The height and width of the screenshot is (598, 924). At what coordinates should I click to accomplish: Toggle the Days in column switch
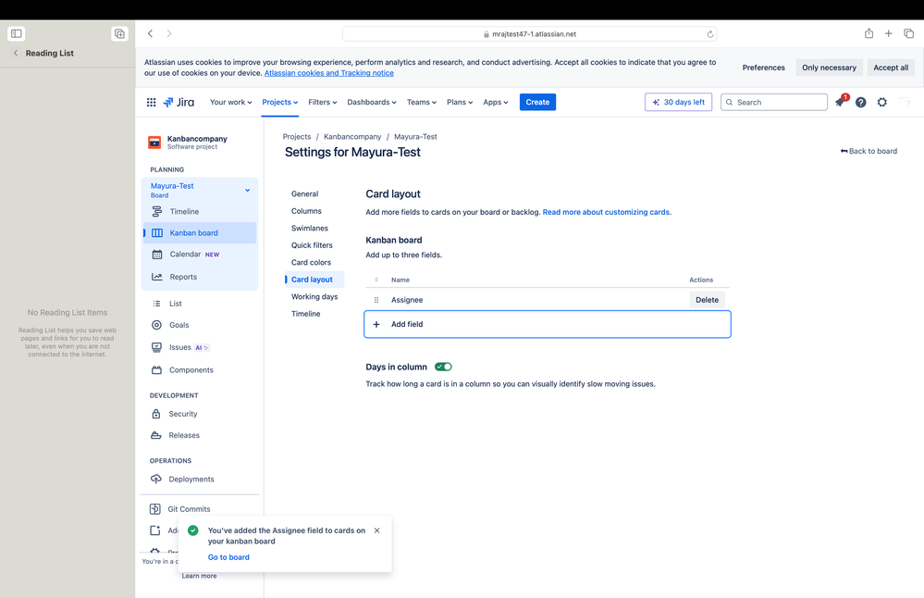pos(443,367)
